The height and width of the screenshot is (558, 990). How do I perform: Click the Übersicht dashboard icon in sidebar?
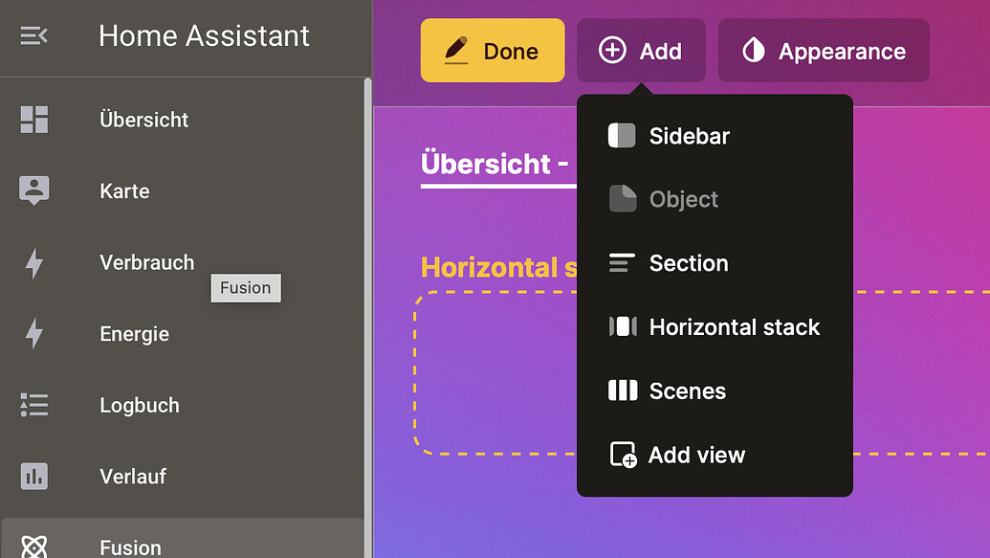[34, 120]
